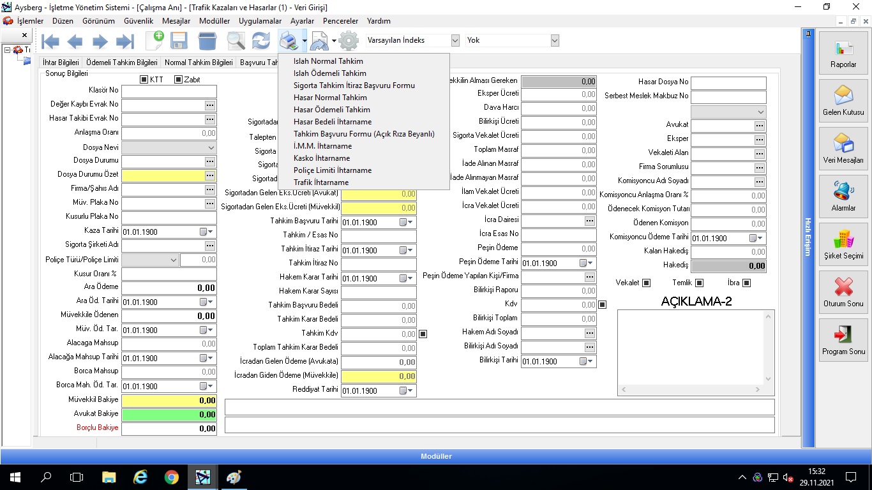Click the Klasör No input field

click(x=169, y=91)
